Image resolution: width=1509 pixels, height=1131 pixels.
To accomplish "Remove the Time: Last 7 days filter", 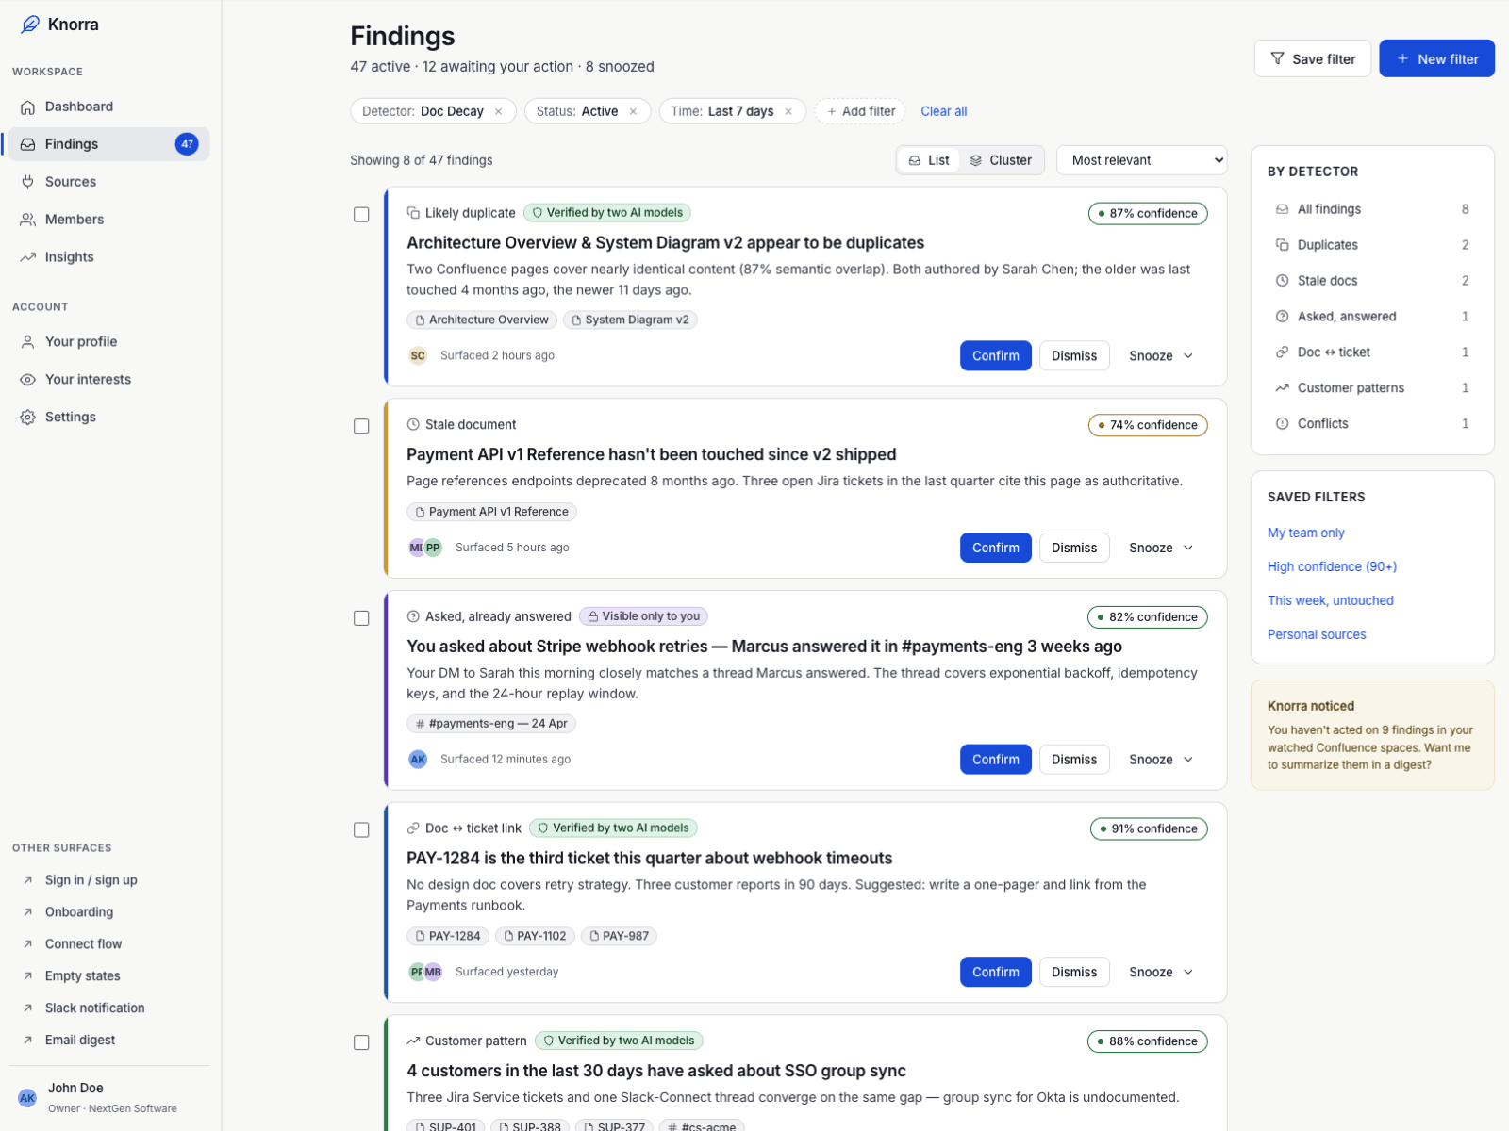I will point(788,111).
